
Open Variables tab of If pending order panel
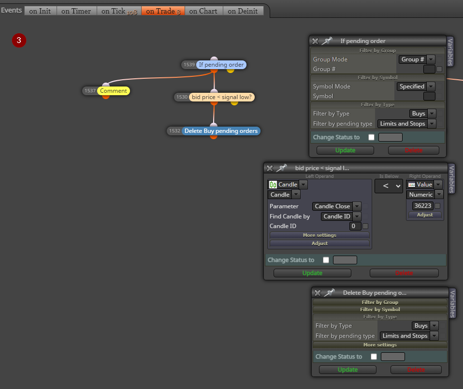click(x=450, y=52)
